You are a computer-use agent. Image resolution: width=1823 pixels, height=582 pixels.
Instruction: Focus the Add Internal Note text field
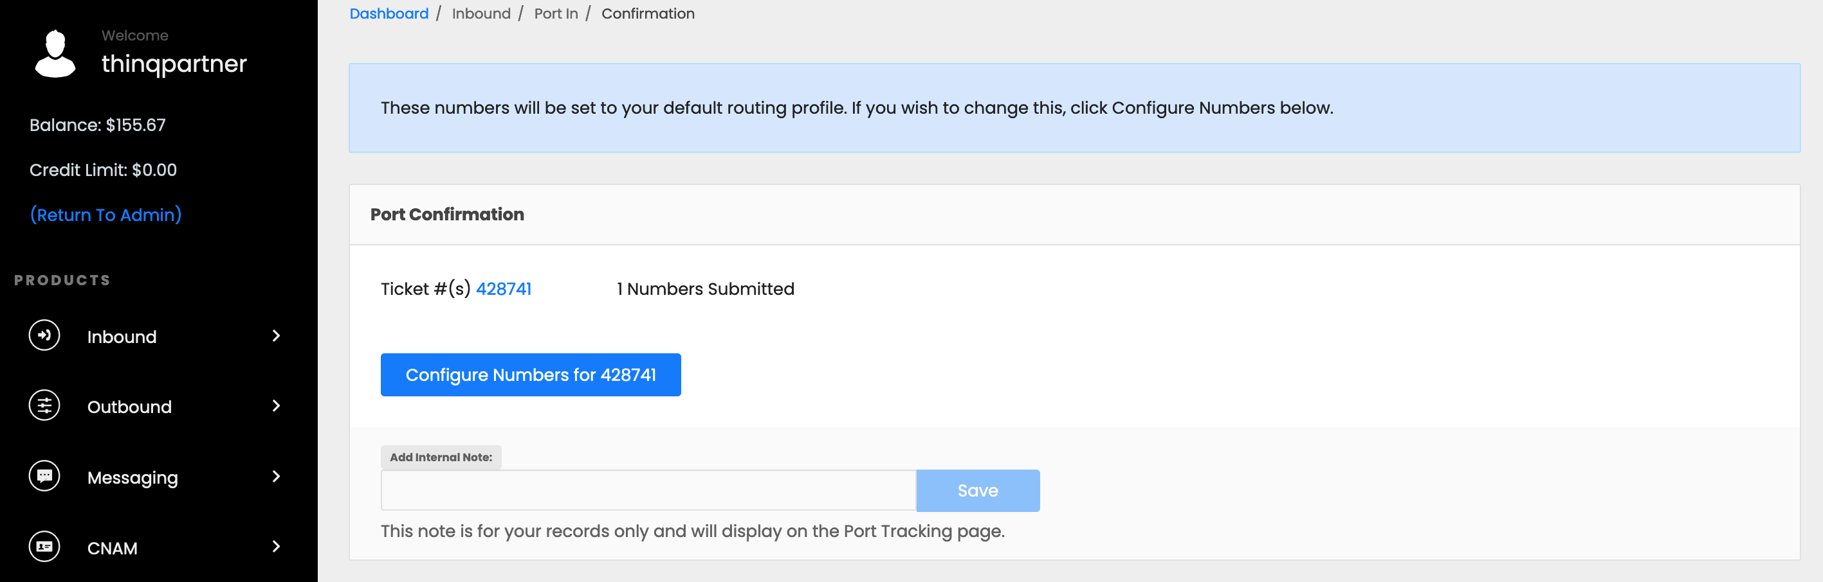click(648, 491)
